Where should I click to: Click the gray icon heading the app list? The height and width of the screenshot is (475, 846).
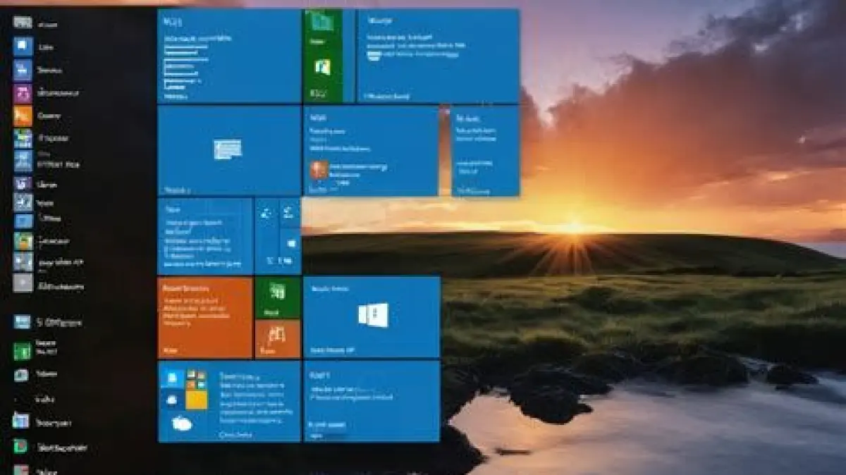coord(23,23)
